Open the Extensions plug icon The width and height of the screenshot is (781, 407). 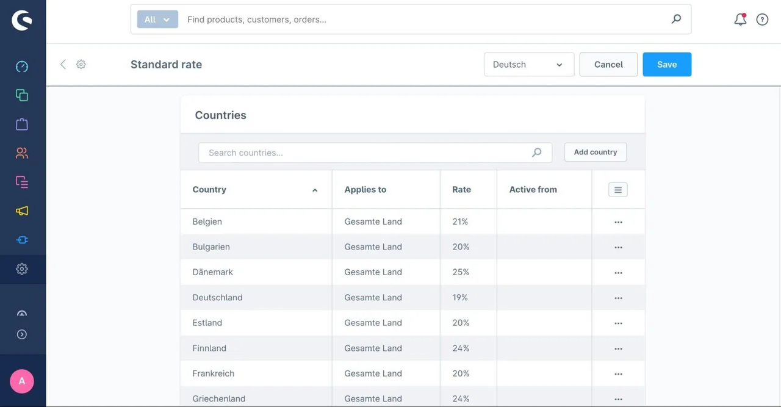(x=22, y=240)
